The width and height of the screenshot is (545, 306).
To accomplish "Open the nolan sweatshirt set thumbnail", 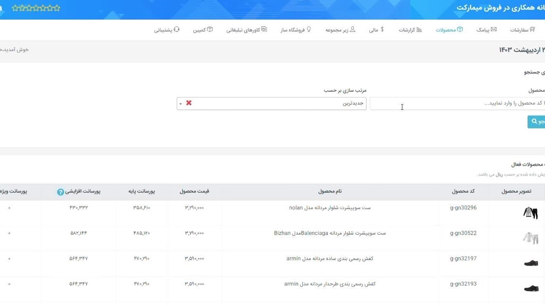I will (530, 212).
